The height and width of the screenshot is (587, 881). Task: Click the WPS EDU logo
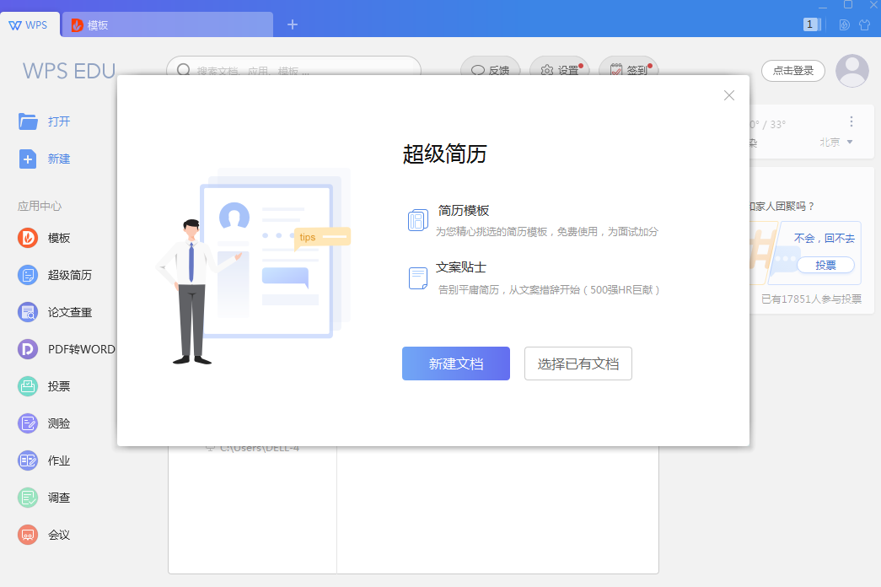[x=69, y=71]
